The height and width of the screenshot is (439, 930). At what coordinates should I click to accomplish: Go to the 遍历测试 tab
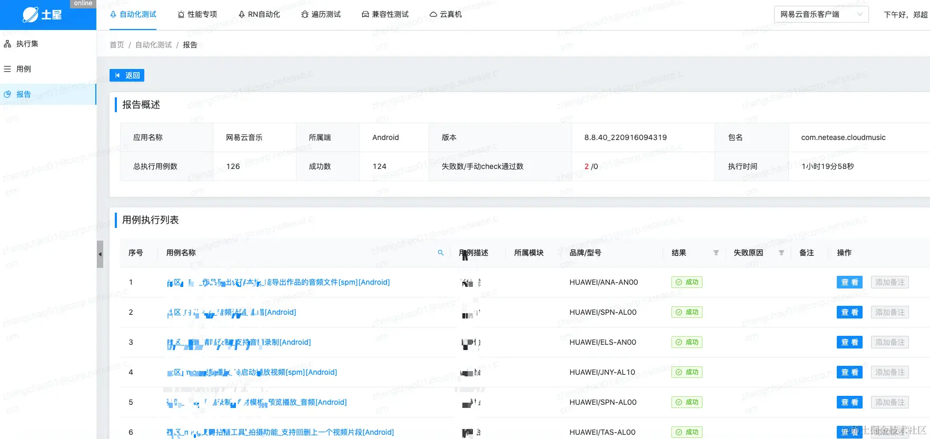click(x=321, y=14)
